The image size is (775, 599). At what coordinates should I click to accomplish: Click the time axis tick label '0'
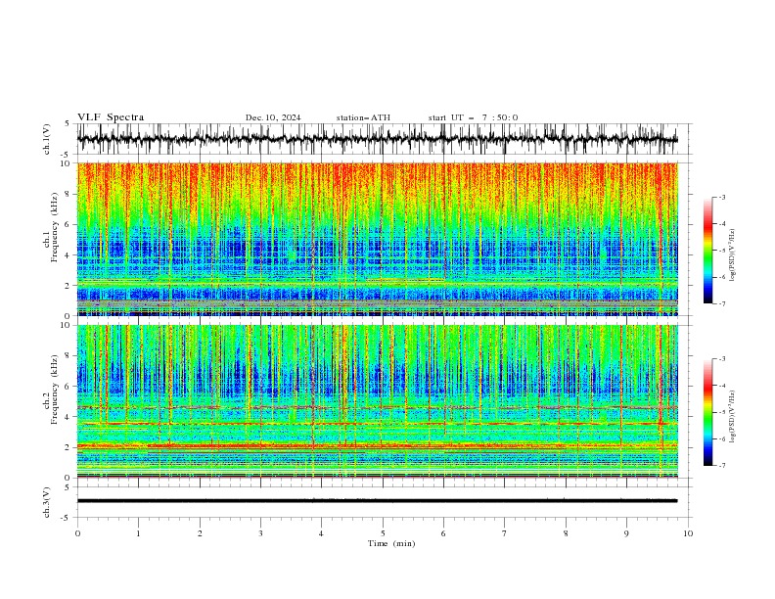click(77, 533)
